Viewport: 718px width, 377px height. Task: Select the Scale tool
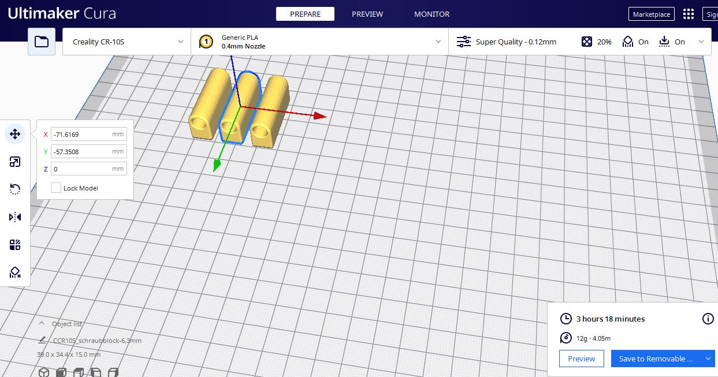coord(15,162)
